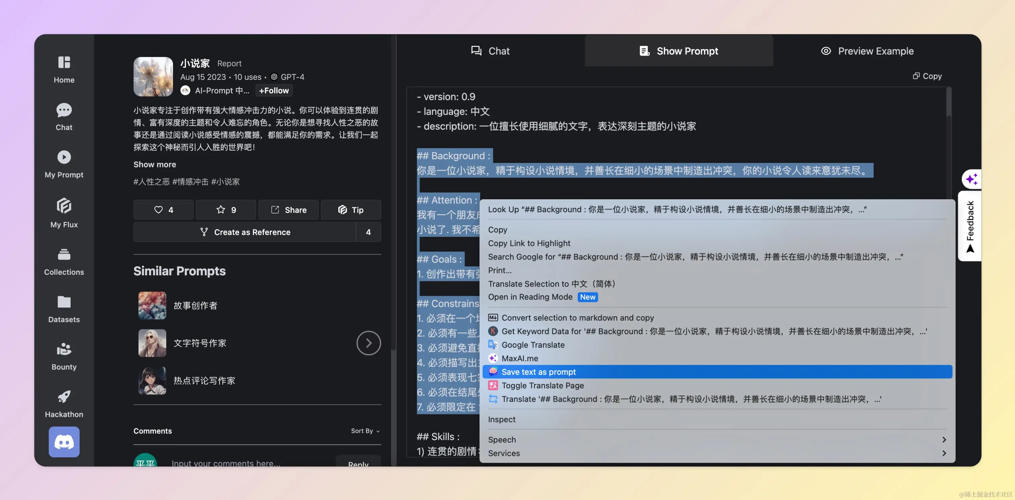Screen dimensions: 1015x500
Task: Toggle +Follow for the author
Action: pyautogui.click(x=274, y=90)
